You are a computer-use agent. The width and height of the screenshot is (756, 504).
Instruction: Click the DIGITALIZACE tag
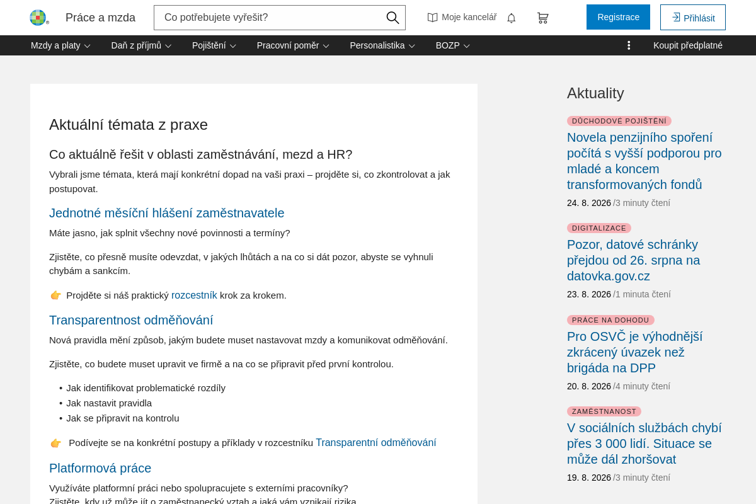click(599, 228)
